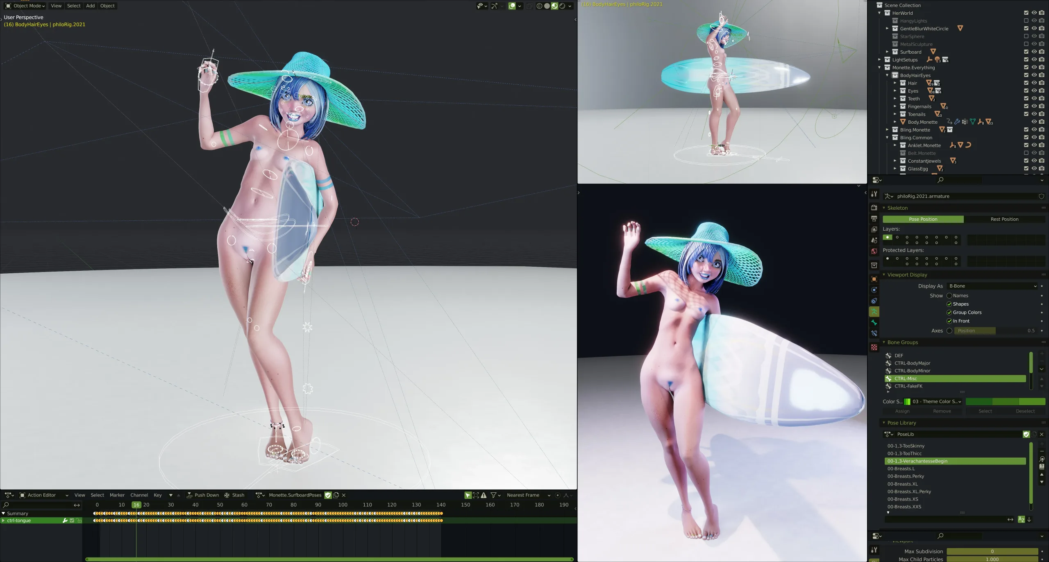Enable the Names show checkbox
Viewport: 1049px width, 562px height.
coord(949,296)
